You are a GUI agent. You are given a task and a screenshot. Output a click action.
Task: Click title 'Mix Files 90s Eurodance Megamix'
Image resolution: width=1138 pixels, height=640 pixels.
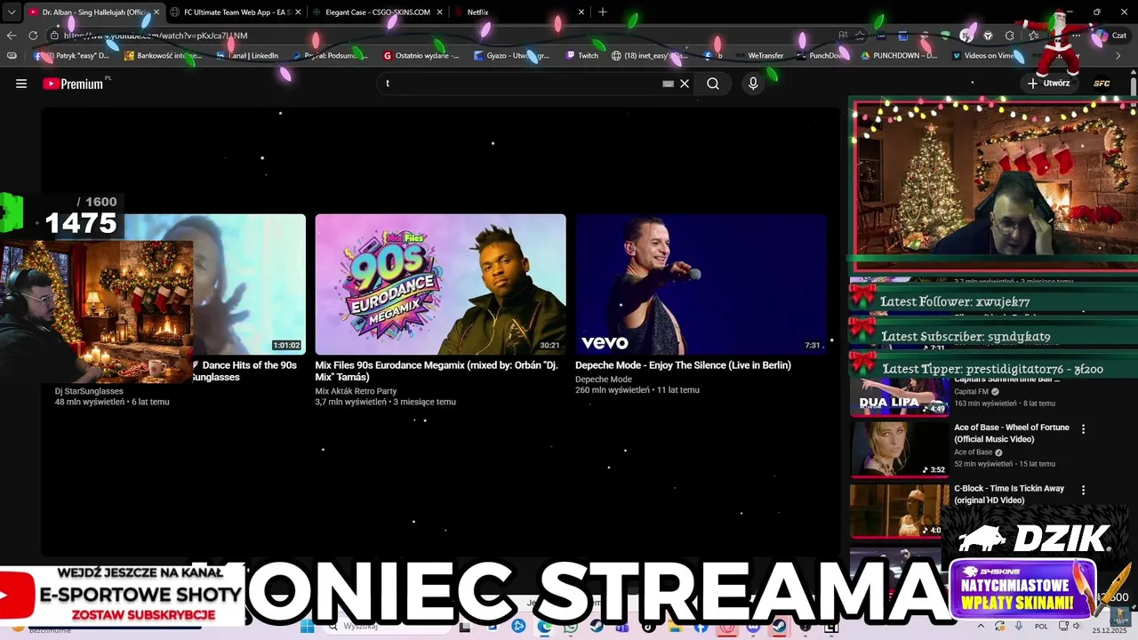coord(437,371)
